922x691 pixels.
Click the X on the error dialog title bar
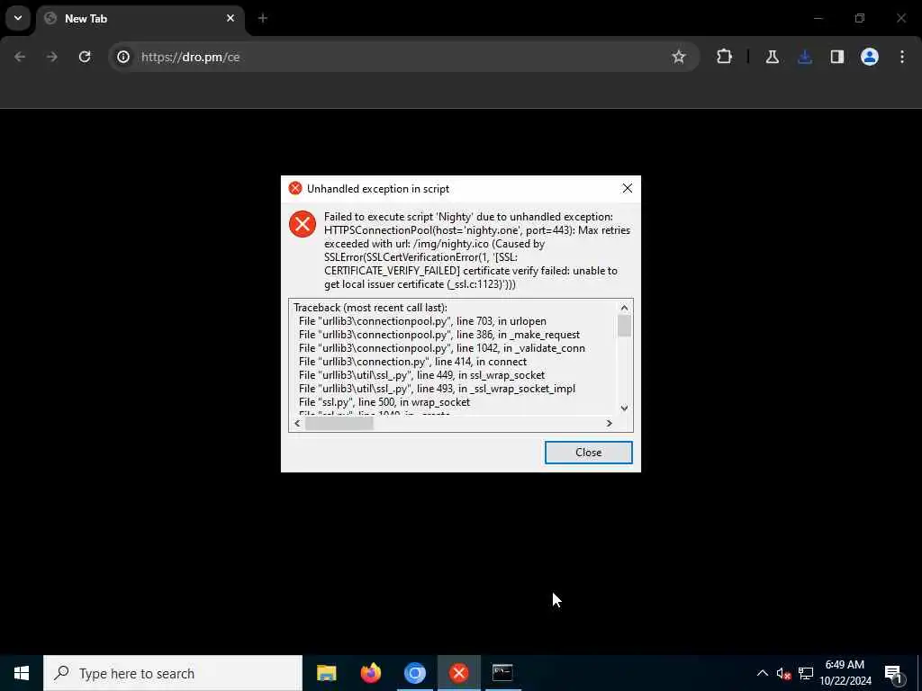point(628,188)
